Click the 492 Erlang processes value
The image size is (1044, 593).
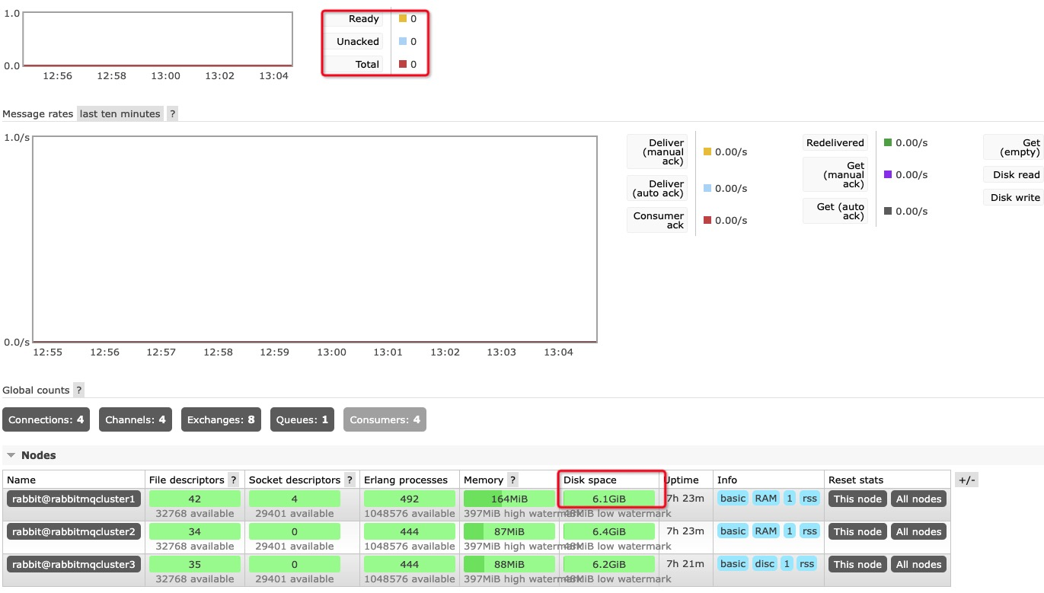[410, 499]
